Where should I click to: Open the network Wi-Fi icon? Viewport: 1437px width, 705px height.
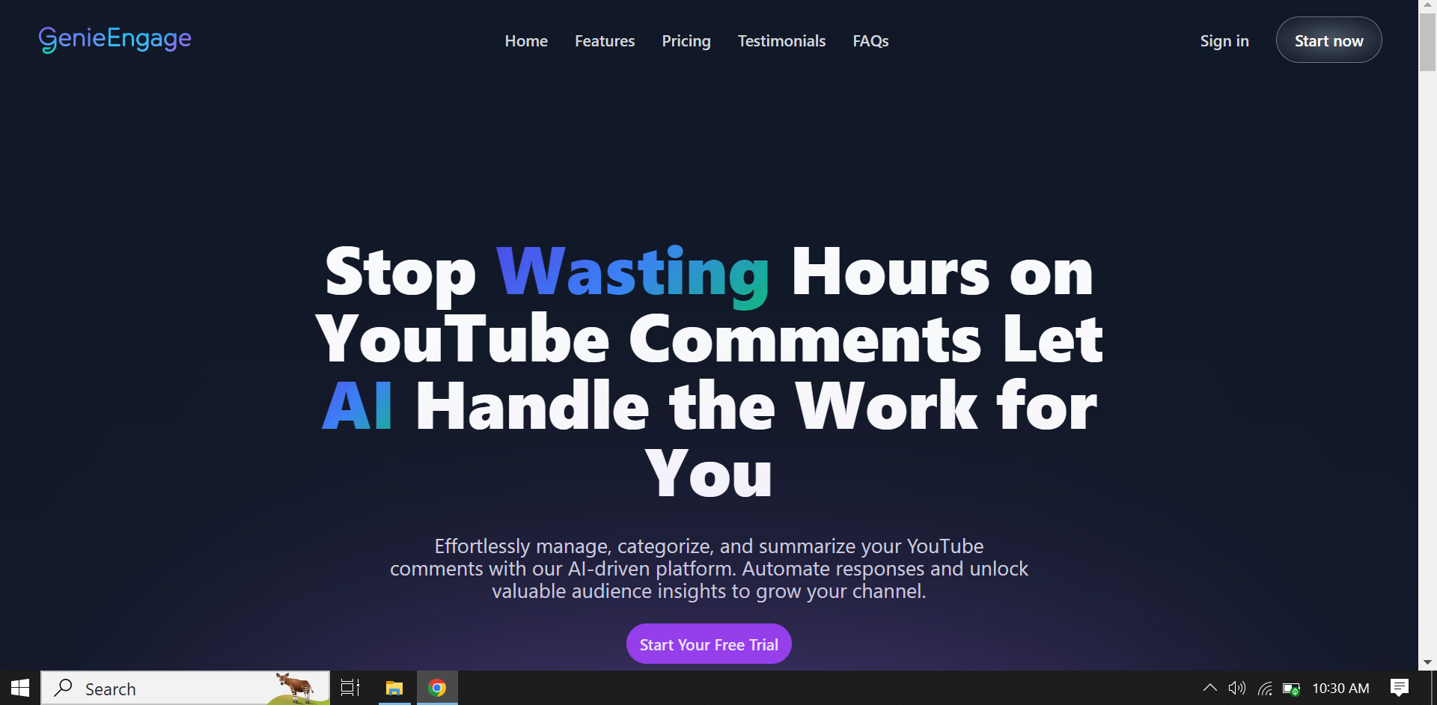coord(1265,689)
